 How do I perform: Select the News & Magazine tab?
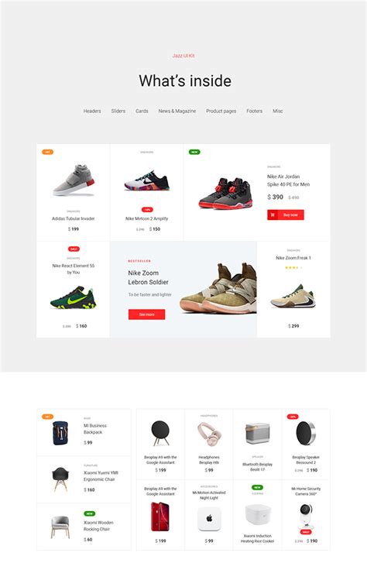point(177,112)
